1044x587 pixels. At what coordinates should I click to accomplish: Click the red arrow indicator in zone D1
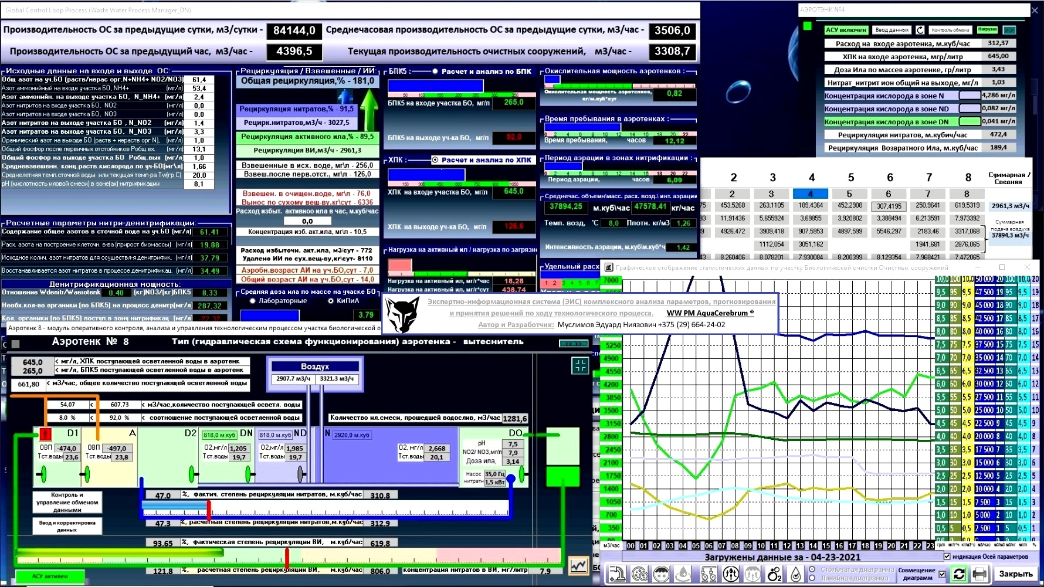[45, 434]
